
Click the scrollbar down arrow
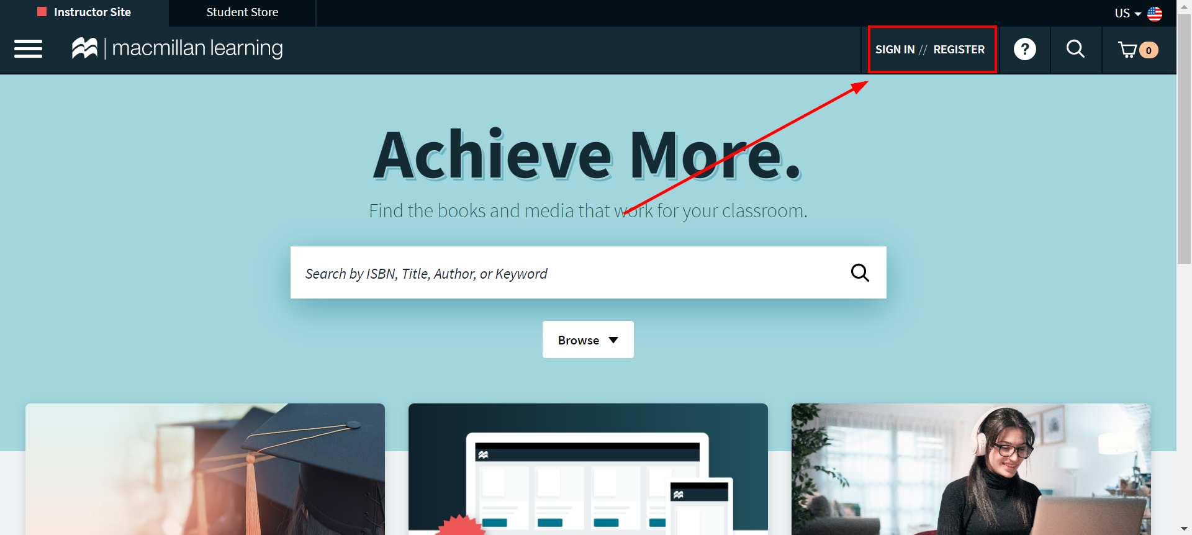tap(1185, 529)
